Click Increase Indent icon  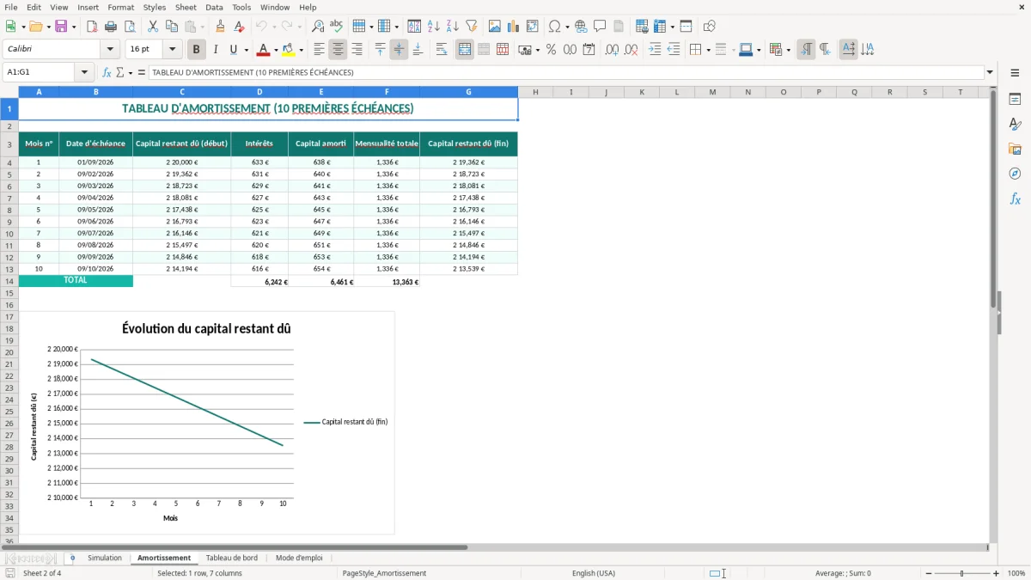(656, 50)
